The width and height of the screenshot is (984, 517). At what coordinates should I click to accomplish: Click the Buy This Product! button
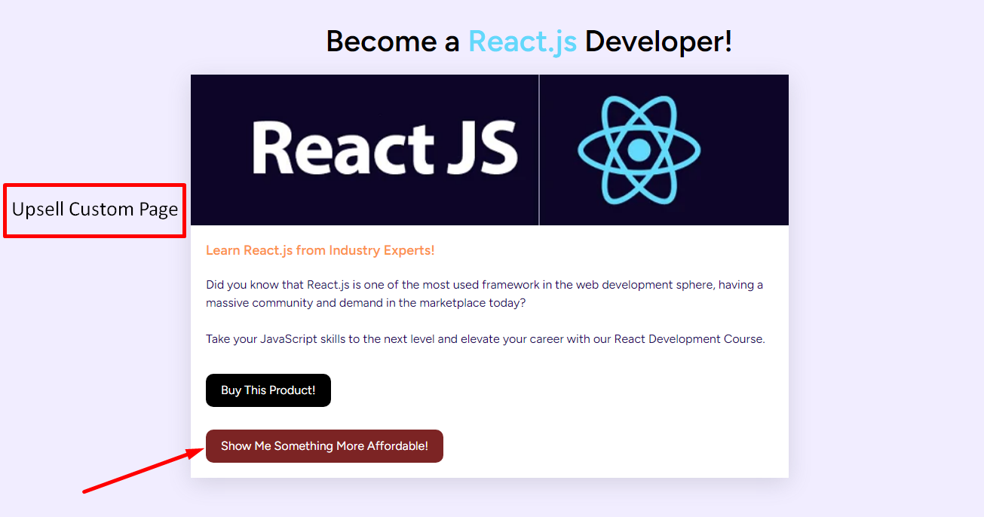pos(268,390)
